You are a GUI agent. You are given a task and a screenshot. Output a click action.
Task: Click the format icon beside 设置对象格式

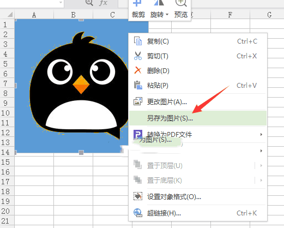[x=138, y=196]
